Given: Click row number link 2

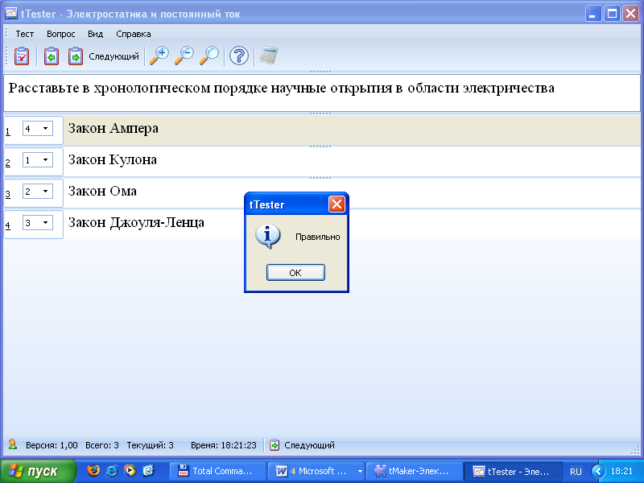Looking at the screenshot, I should 8,163.
